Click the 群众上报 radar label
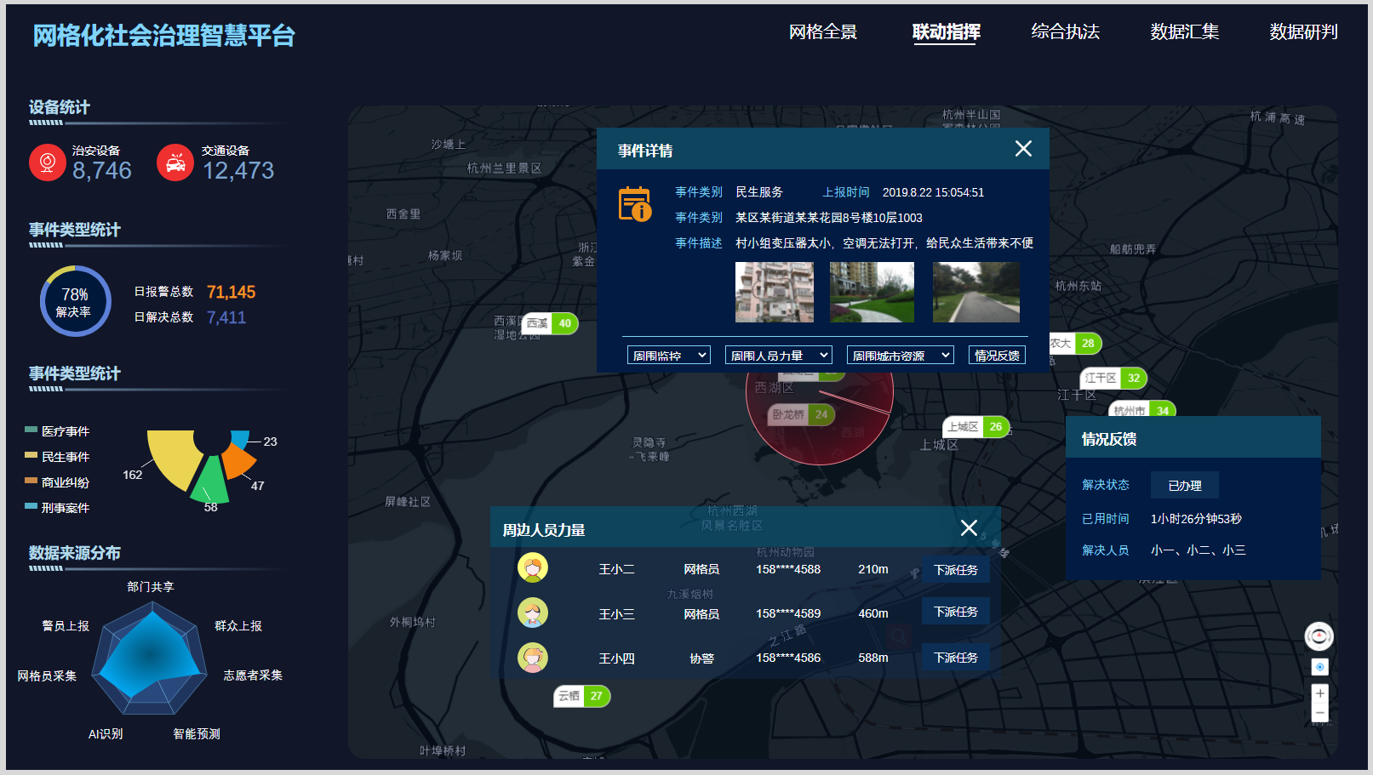The image size is (1373, 775). [x=238, y=626]
